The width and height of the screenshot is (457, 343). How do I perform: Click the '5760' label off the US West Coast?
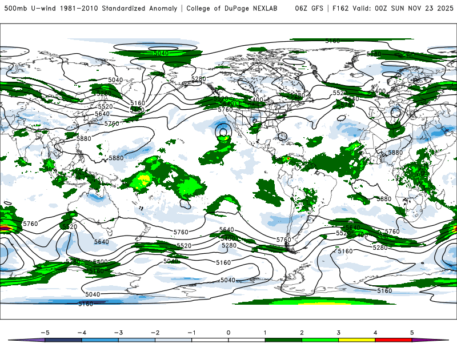[226, 110]
